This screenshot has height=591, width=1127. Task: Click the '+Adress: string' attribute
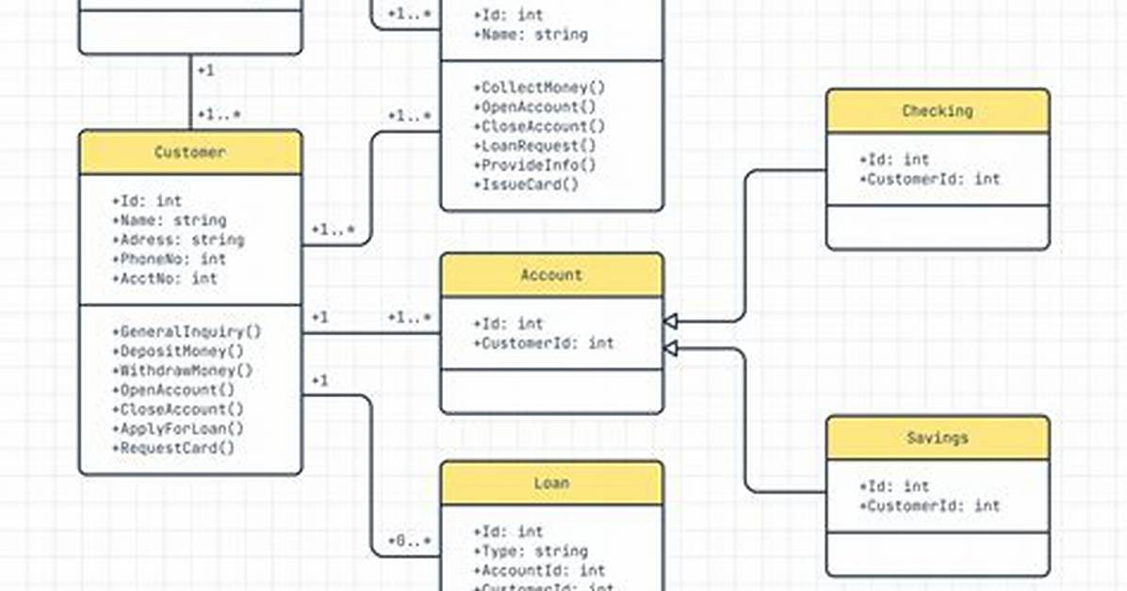178,240
